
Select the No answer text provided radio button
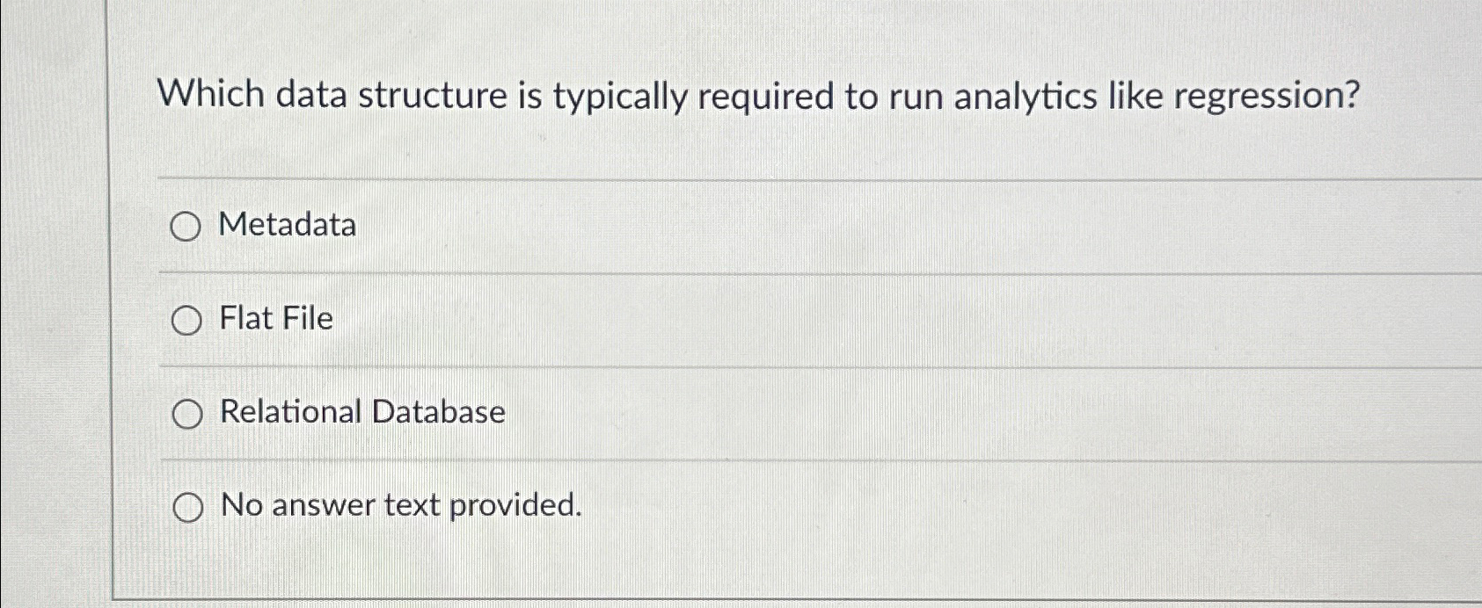pos(186,506)
